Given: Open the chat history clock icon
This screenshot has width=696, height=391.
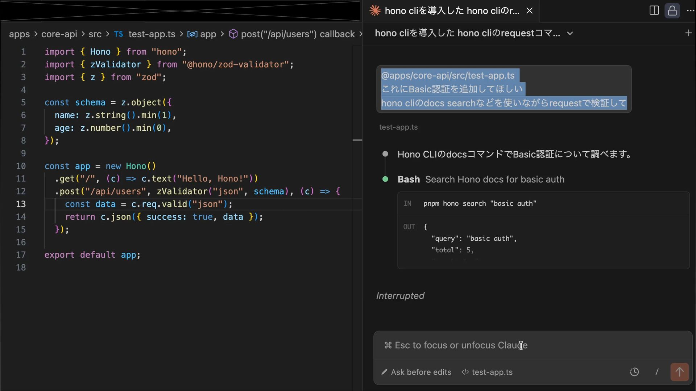Looking at the screenshot, I should coord(634,372).
